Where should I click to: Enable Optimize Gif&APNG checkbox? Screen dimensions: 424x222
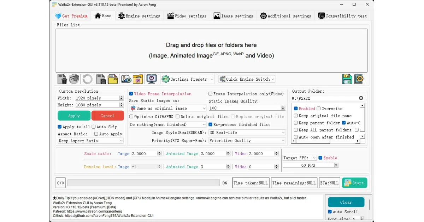pos(131,117)
